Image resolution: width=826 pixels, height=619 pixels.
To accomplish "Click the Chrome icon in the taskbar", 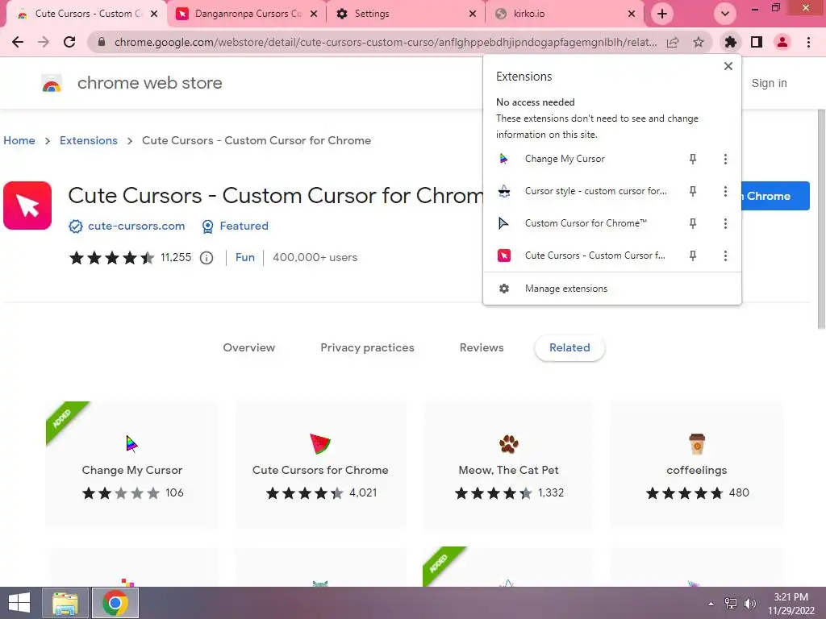I will click(x=115, y=603).
